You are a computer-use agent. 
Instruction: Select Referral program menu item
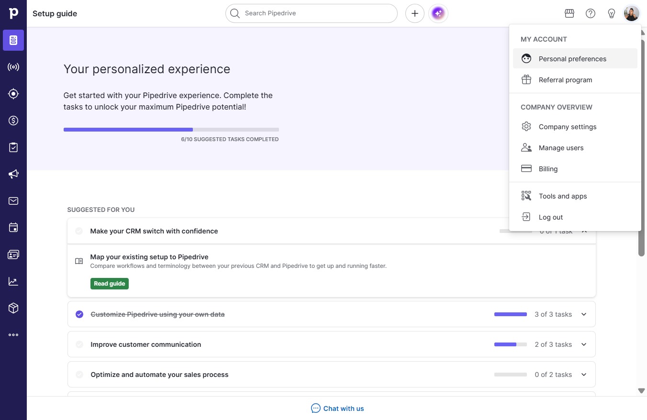click(x=575, y=79)
